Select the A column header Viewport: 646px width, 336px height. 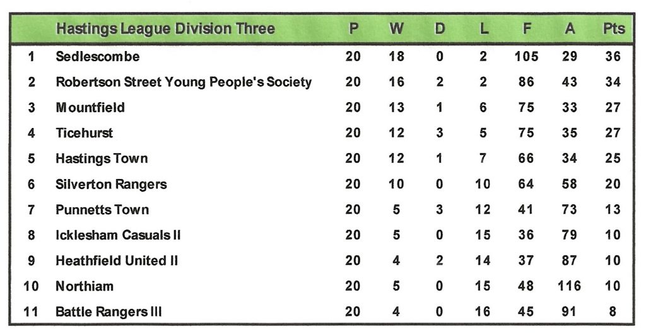point(570,29)
